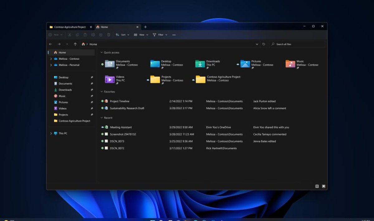Expand Melissa - Personal in sidebar

point(51,65)
